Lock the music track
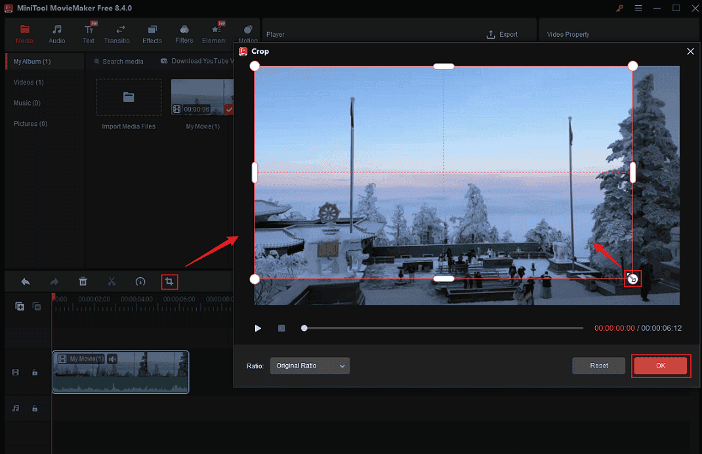 point(35,409)
